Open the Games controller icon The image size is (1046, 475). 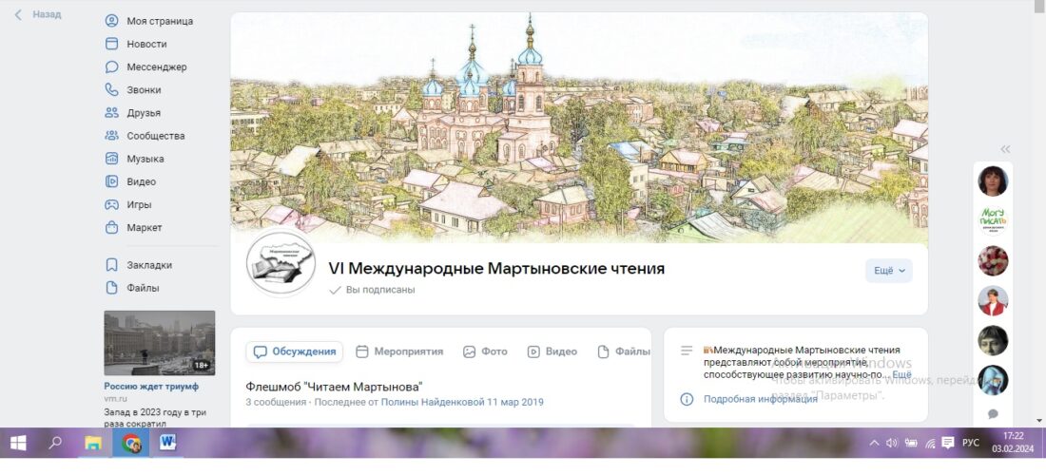(111, 204)
